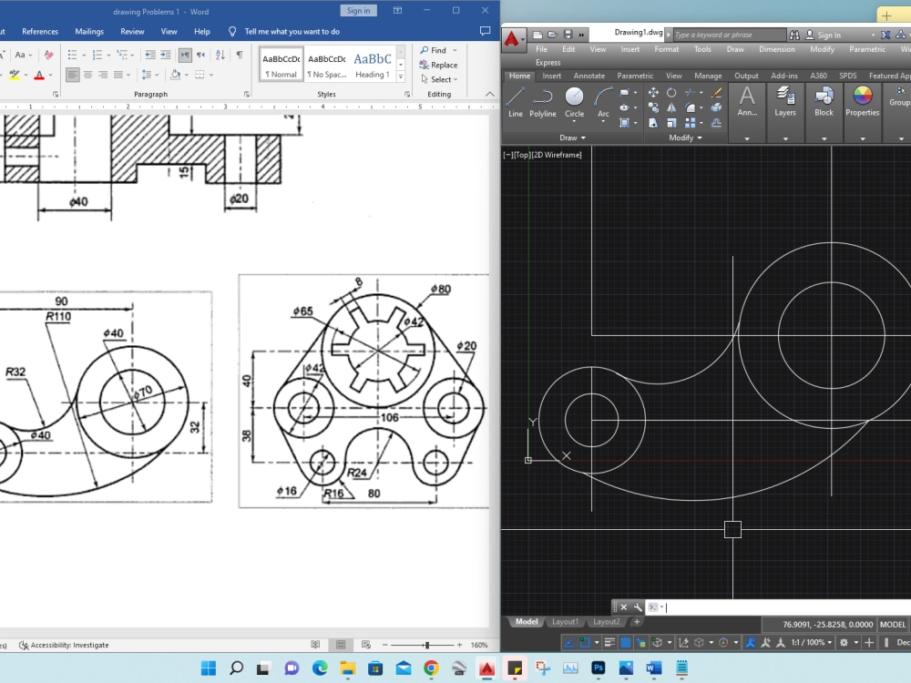The image size is (911, 683).
Task: Click the Scale tool in Modify panel
Action: coord(671,123)
